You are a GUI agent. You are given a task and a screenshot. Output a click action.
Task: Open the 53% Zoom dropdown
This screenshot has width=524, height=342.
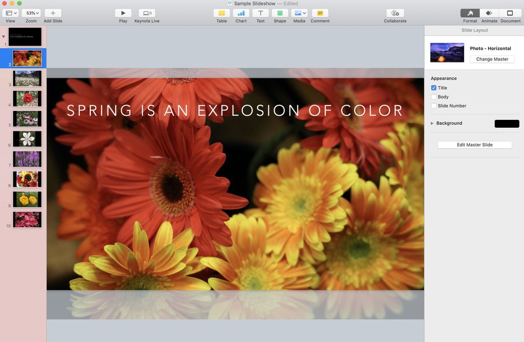pyautogui.click(x=31, y=13)
